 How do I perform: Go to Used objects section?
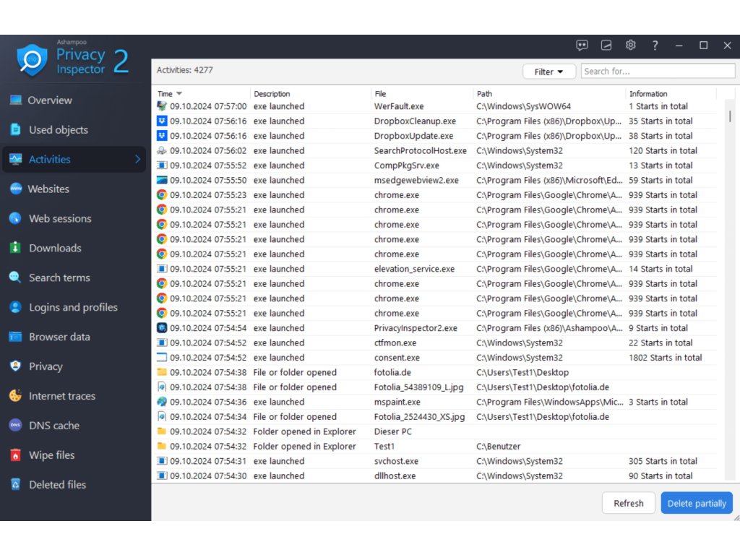[59, 130]
